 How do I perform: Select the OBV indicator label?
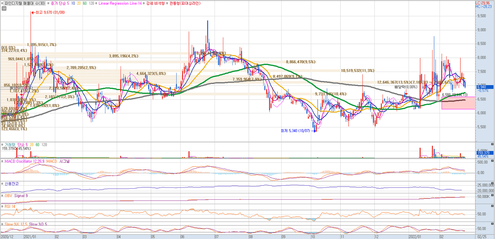[8, 196]
